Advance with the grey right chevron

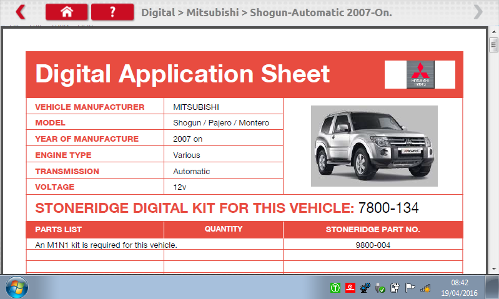478,12
